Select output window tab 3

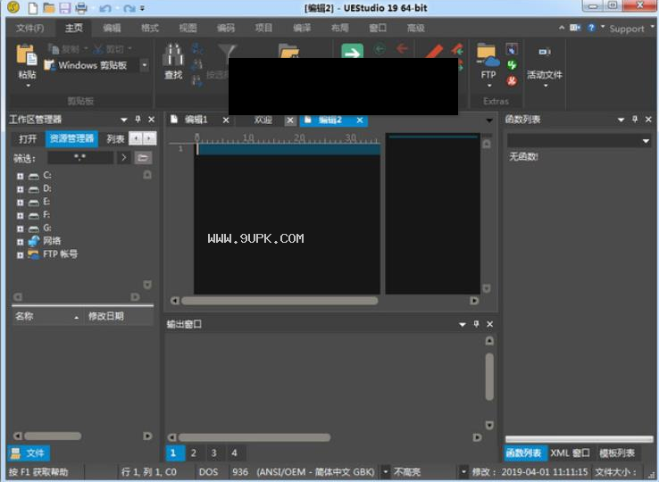214,453
